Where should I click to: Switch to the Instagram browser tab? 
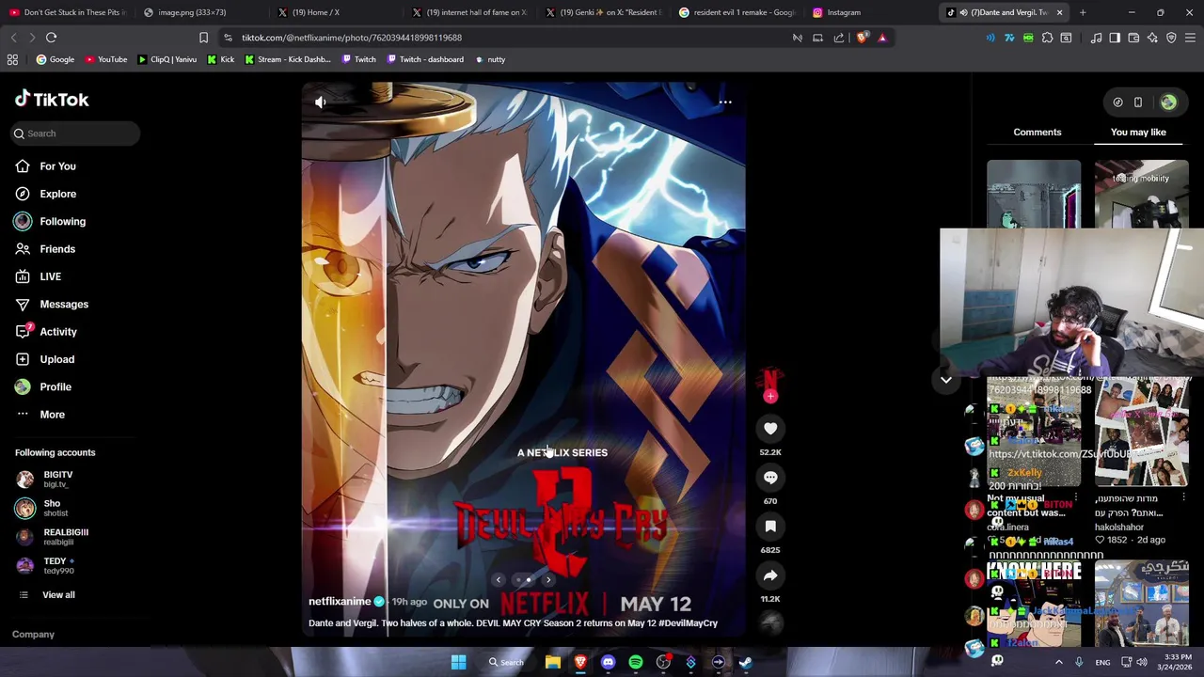(870, 12)
